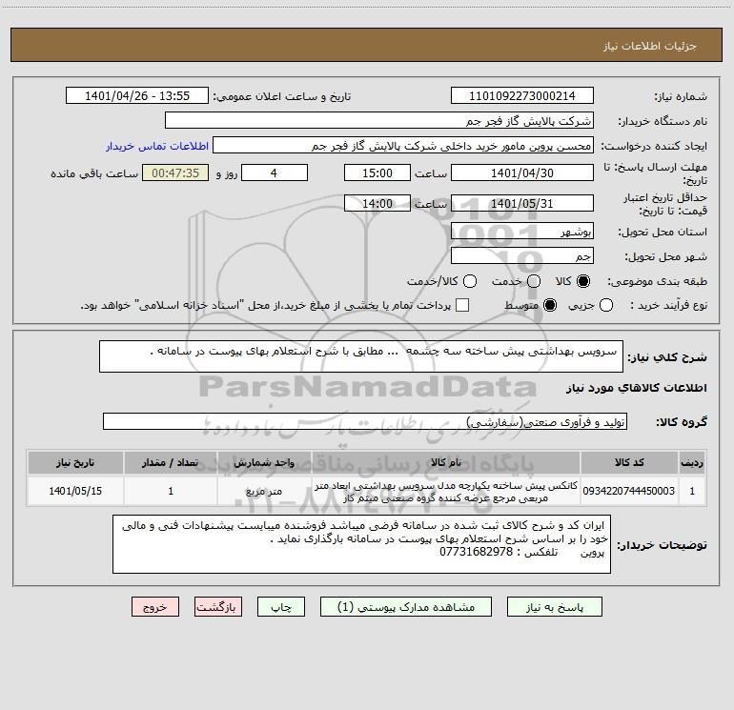Toggle the اسناد خزانه اسلامی payment checkbox

click(x=462, y=305)
